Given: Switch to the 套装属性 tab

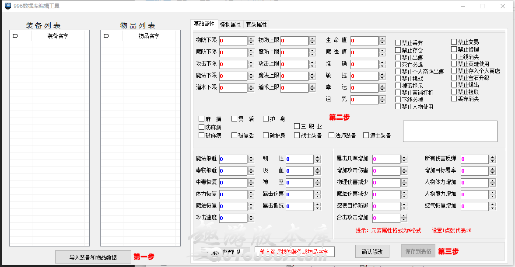Looking at the screenshot, I should coord(256,24).
